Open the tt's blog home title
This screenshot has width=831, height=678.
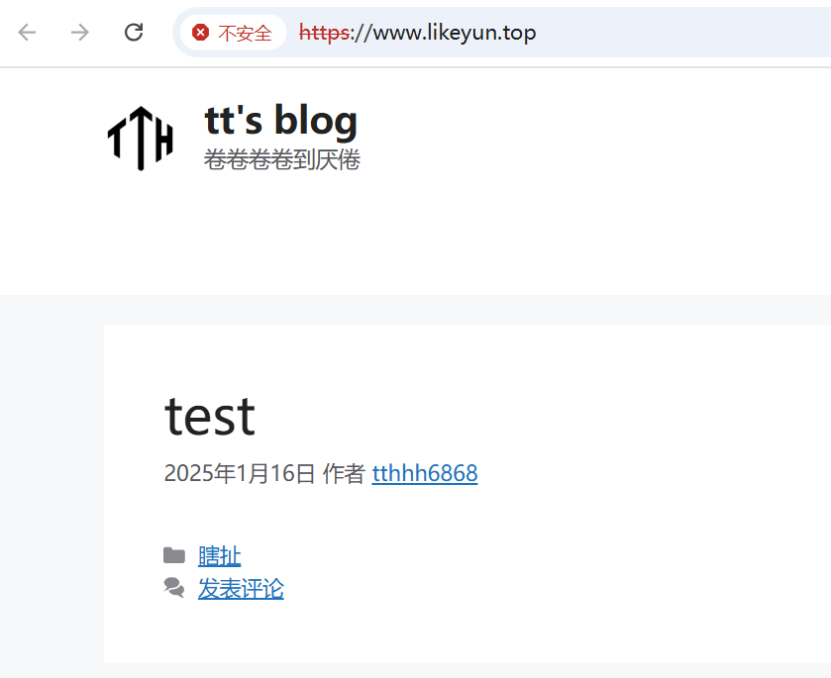coord(281,121)
